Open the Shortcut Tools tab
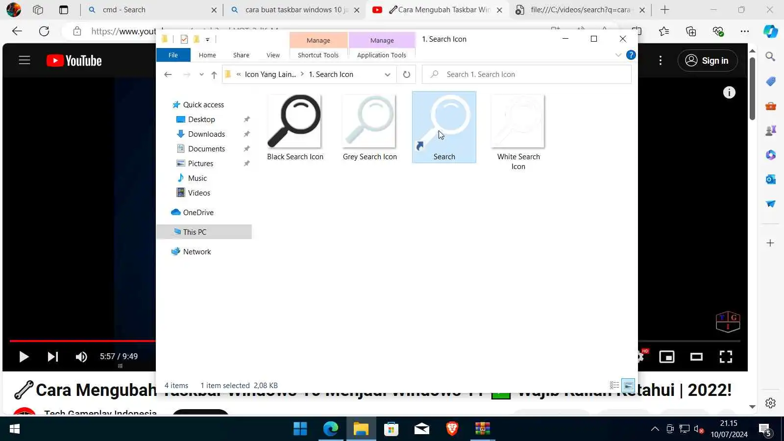 [x=318, y=55]
